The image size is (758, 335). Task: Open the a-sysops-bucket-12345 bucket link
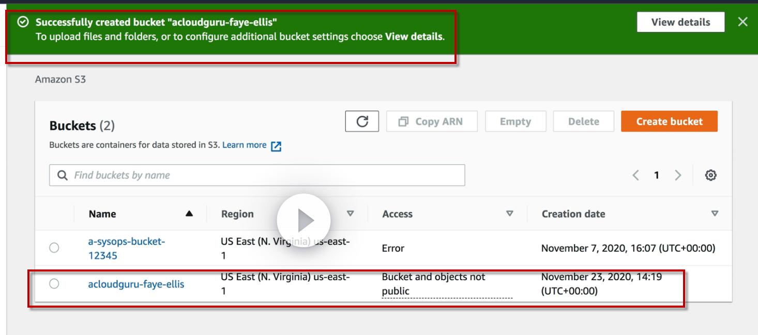tap(126, 248)
